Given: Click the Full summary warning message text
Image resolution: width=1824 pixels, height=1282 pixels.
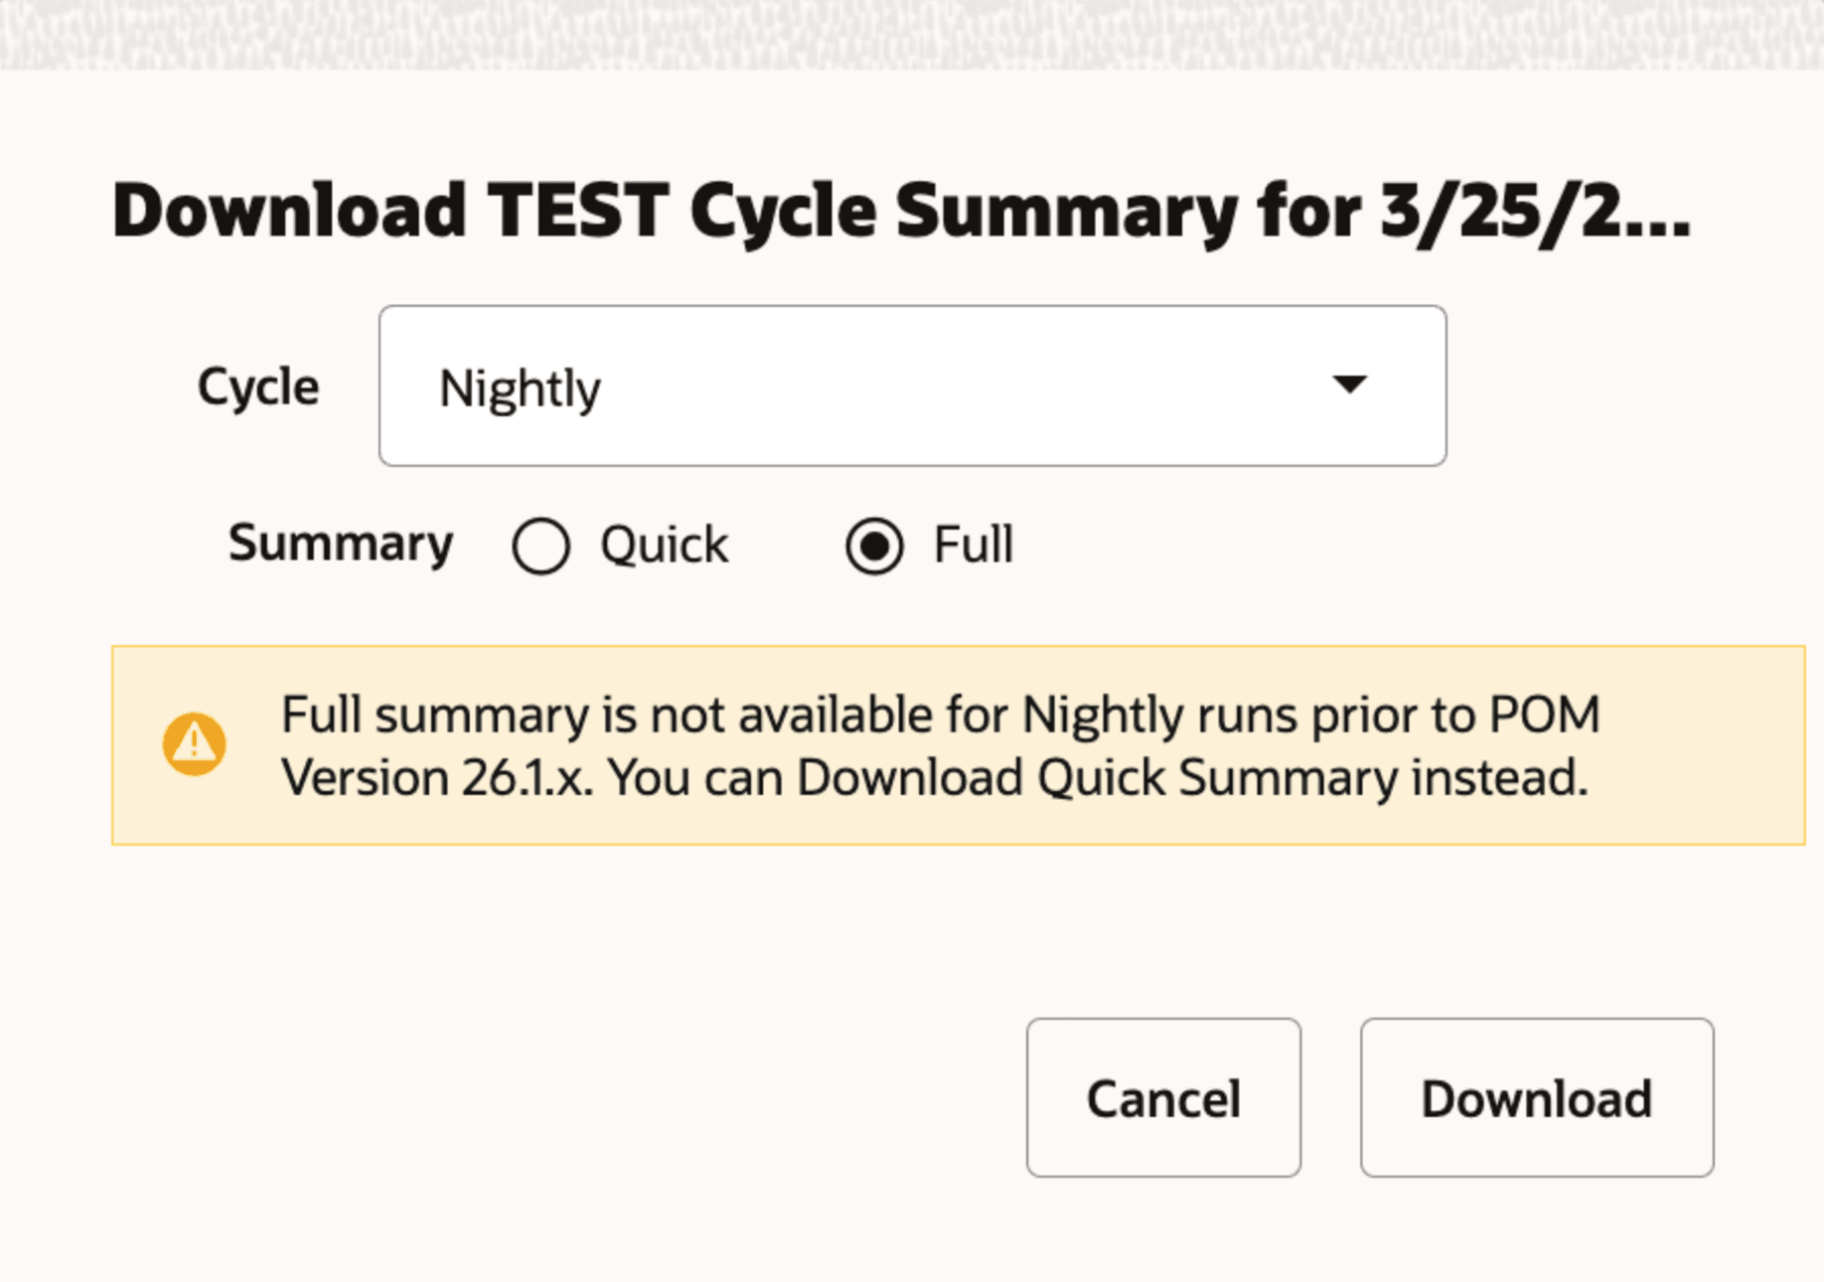Looking at the screenshot, I should click(x=939, y=745).
